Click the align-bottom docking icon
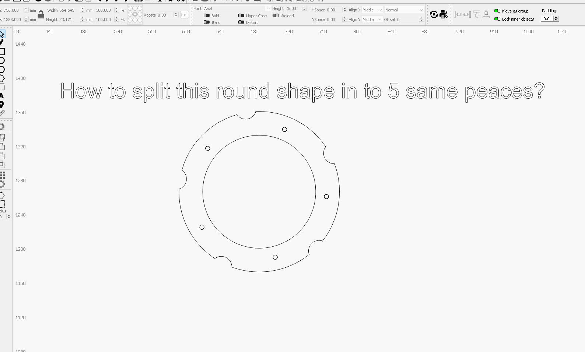Image resolution: width=585 pixels, height=352 pixels. click(486, 14)
